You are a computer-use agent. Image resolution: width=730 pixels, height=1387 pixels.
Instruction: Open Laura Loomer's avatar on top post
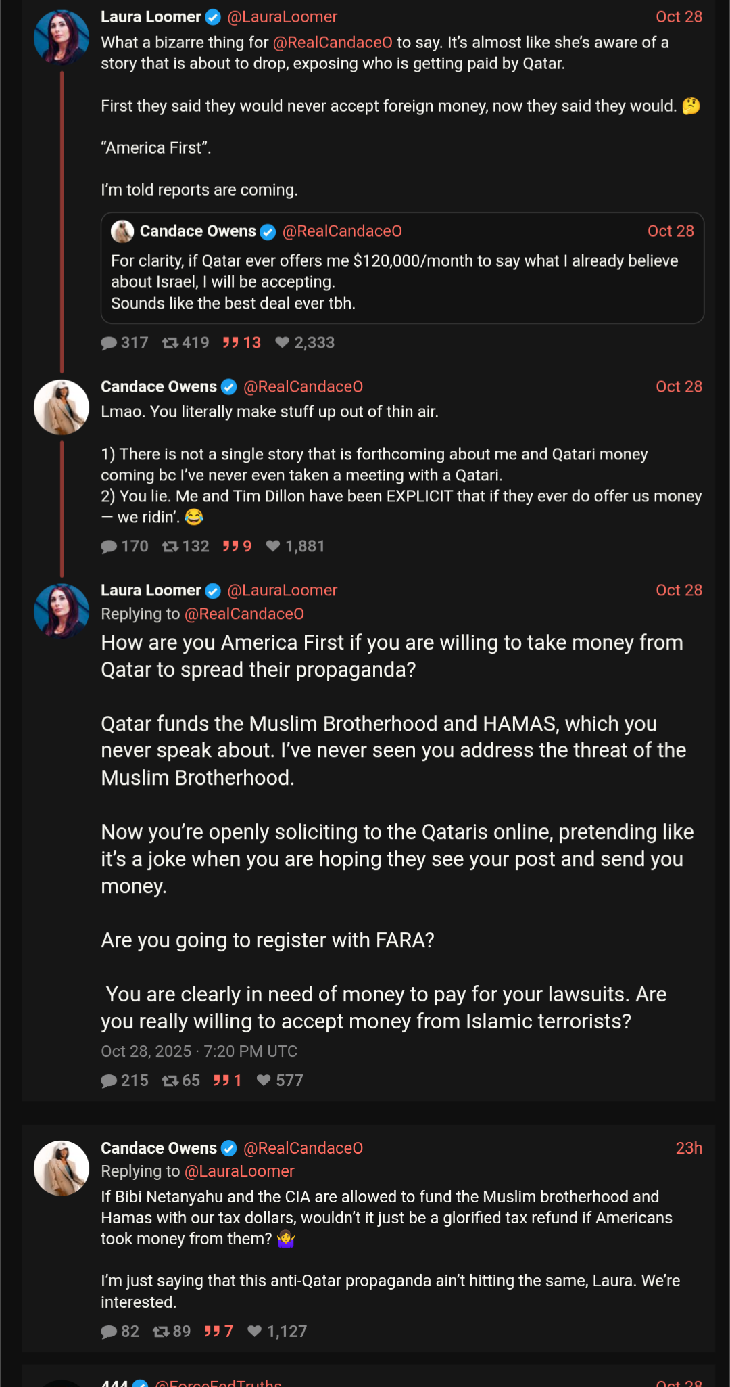pos(62,37)
